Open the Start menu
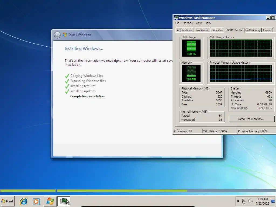 7,201
